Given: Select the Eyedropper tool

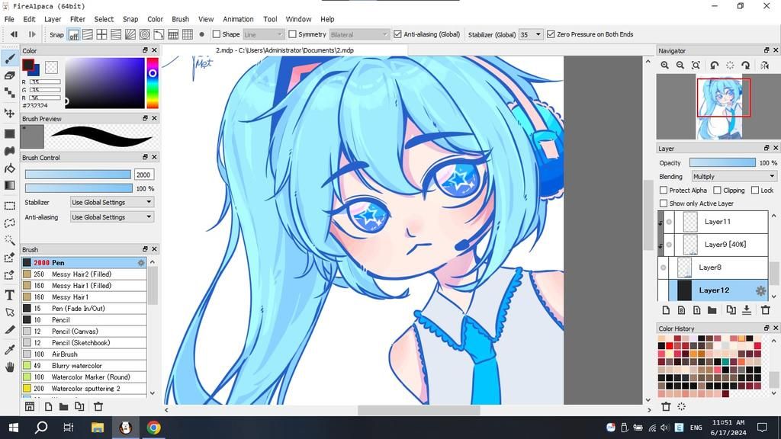Looking at the screenshot, I should point(9,350).
